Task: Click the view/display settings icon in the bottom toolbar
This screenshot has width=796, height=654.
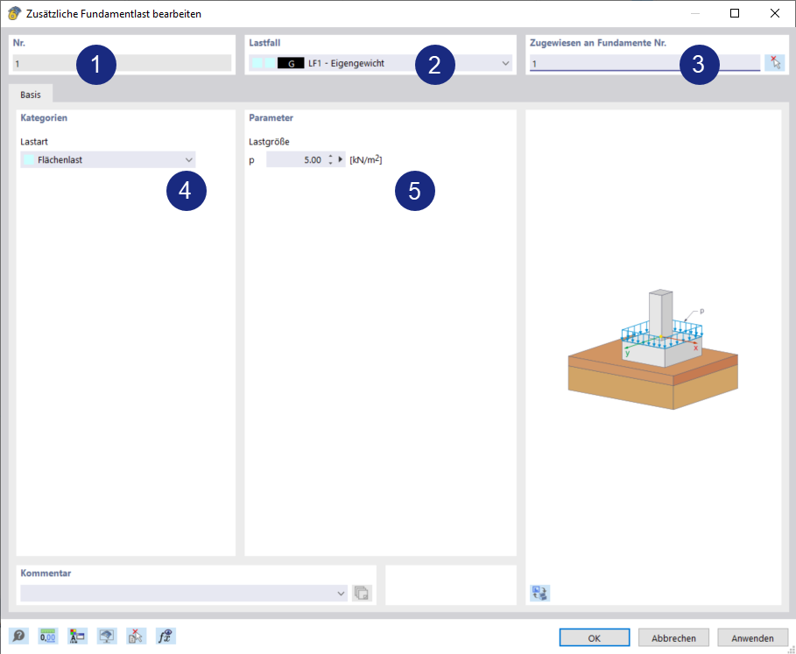Action: click(x=107, y=636)
